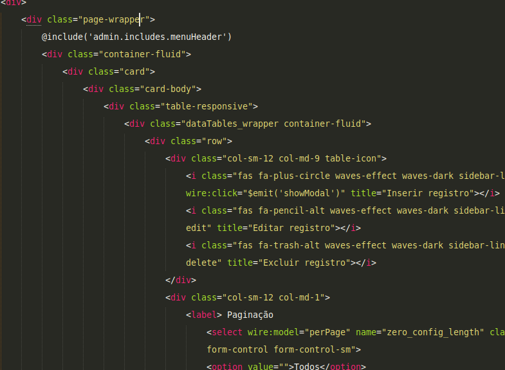505x370 pixels.
Task: Click the 'page-wrapper' class value
Action: pyautogui.click(x=114, y=20)
